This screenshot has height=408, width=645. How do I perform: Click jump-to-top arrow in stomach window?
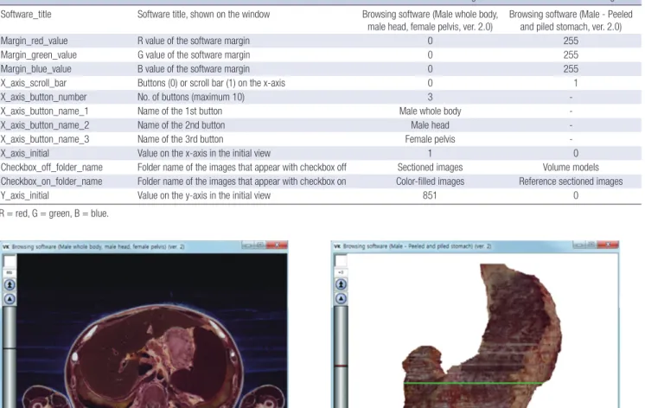click(x=341, y=284)
